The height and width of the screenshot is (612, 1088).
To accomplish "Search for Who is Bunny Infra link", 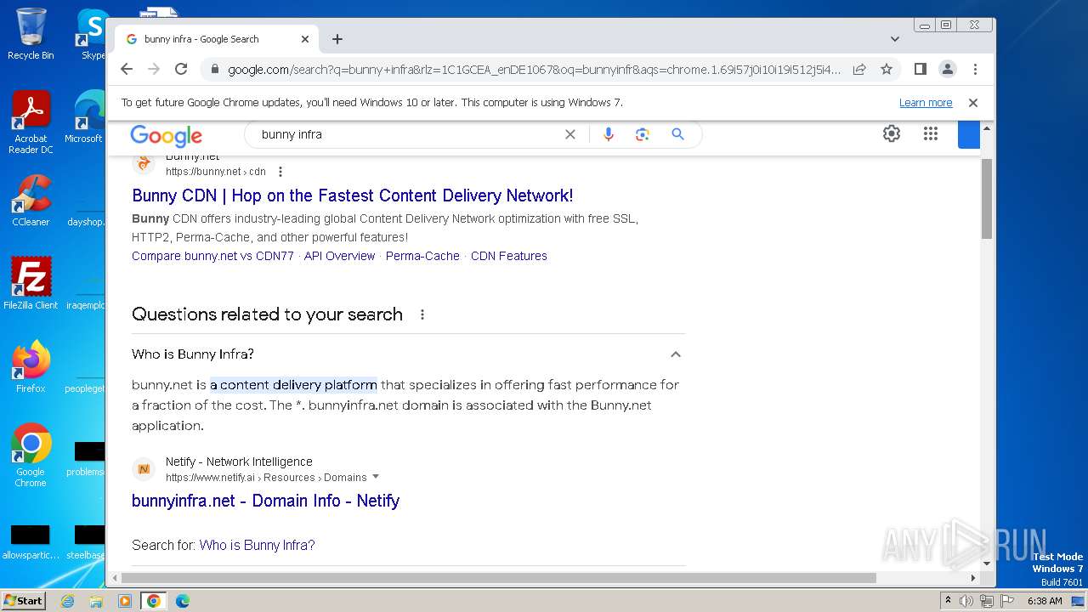I will click(257, 545).
